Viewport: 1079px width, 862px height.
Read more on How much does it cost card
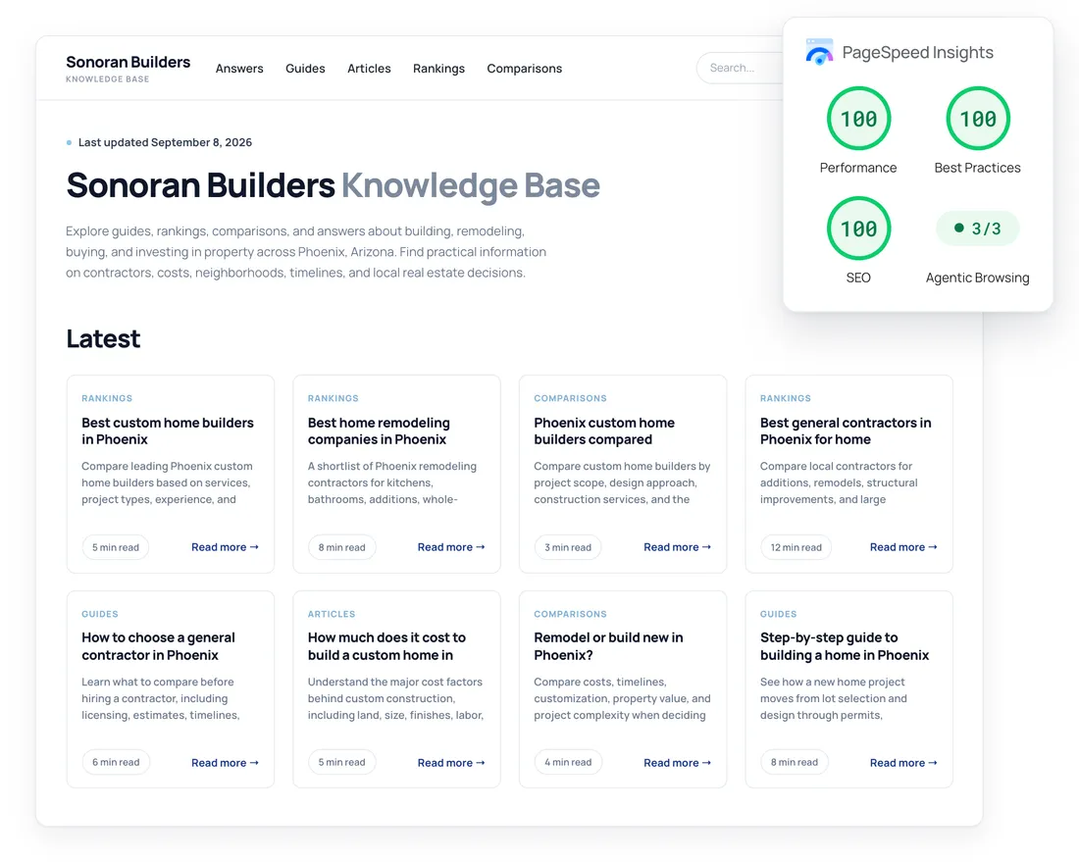[x=451, y=763]
